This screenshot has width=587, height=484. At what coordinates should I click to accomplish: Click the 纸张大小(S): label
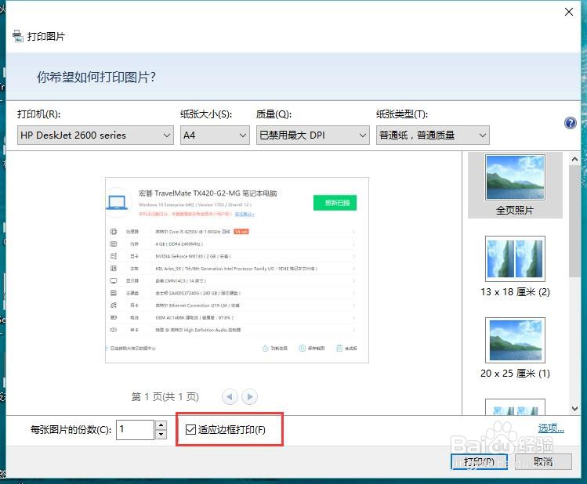pos(206,114)
